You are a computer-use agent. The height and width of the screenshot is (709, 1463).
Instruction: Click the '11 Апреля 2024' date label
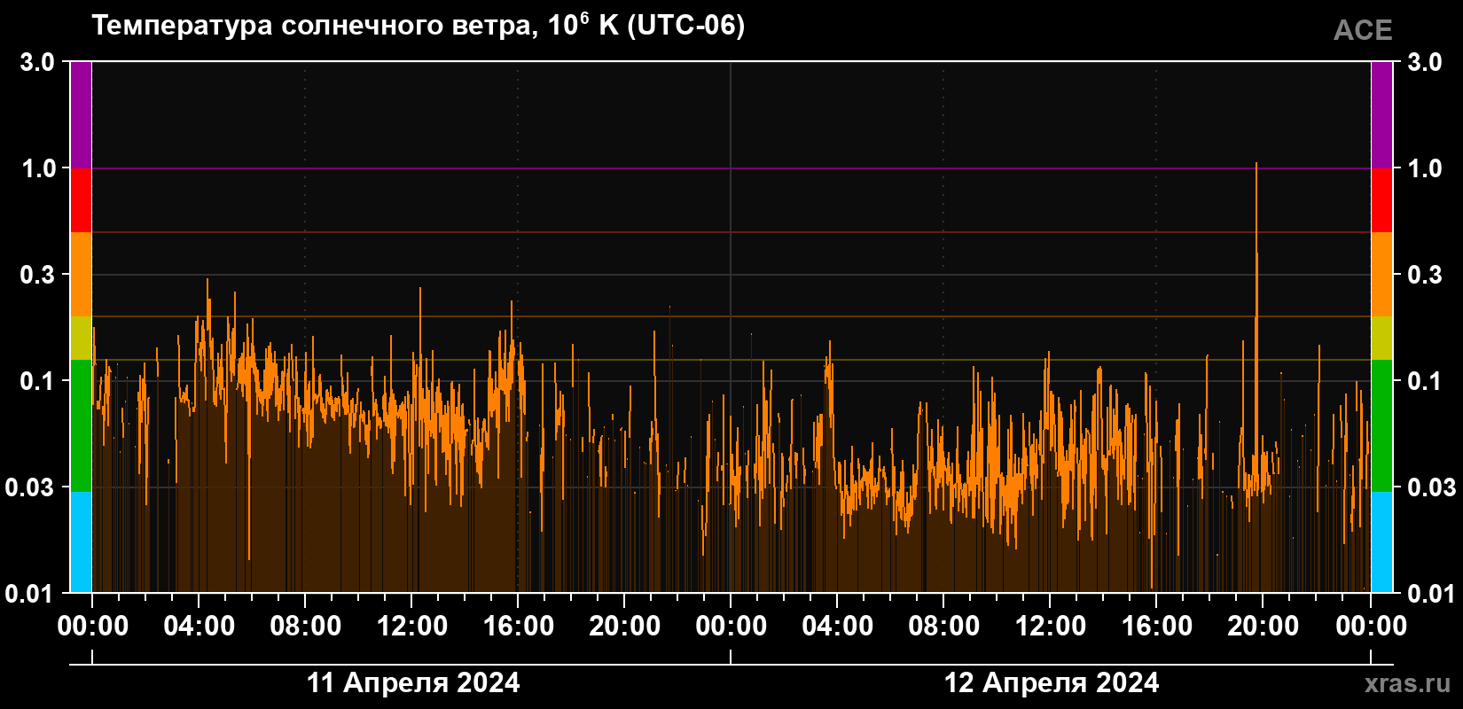pos(413,682)
